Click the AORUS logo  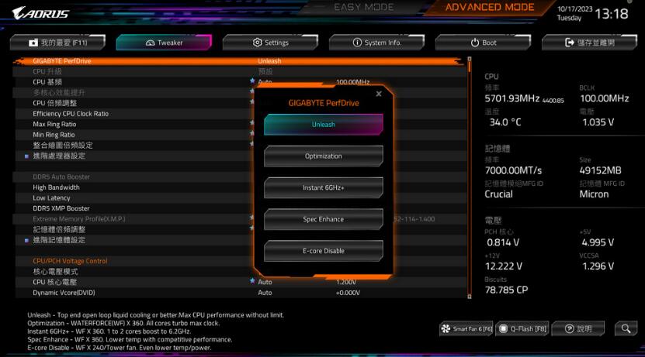40,13
